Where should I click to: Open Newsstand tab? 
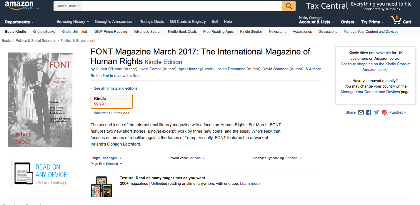[278, 32]
